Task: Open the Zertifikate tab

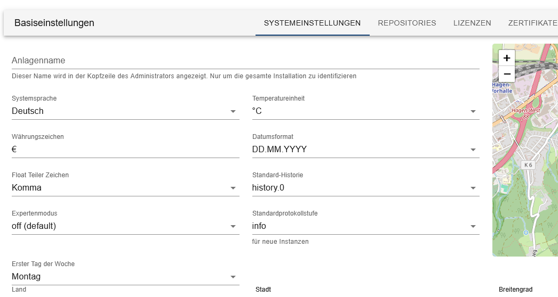Action: coord(532,23)
